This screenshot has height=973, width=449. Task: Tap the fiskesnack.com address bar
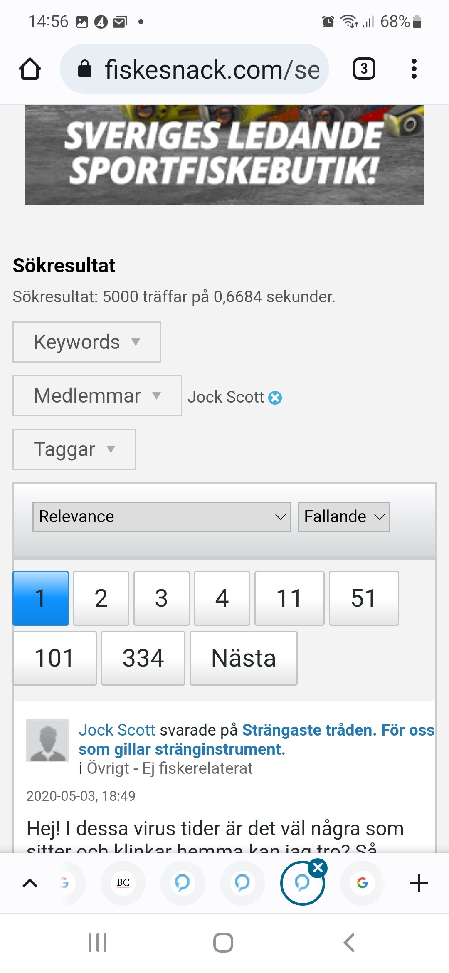pos(195,69)
